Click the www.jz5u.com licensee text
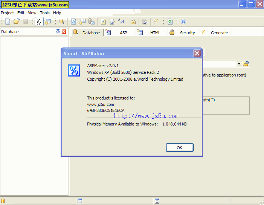This screenshot has width=264, height=205. coord(101,104)
